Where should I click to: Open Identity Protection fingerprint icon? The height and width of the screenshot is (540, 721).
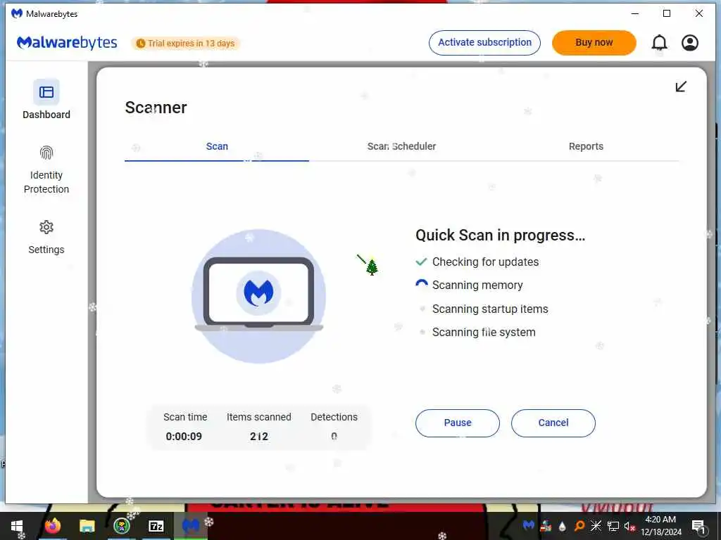coord(46,153)
